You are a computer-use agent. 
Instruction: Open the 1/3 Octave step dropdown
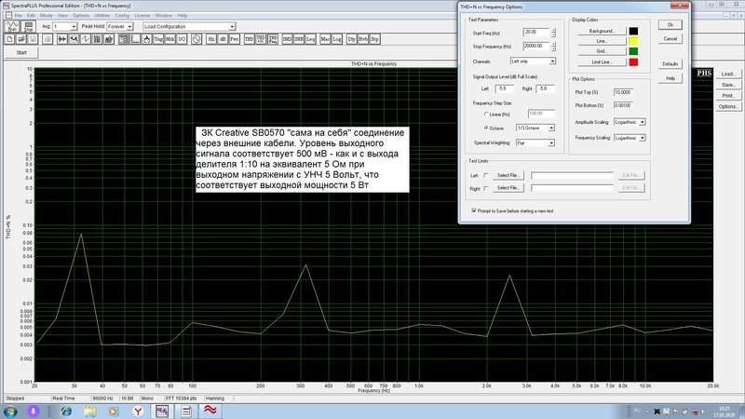pyautogui.click(x=535, y=128)
